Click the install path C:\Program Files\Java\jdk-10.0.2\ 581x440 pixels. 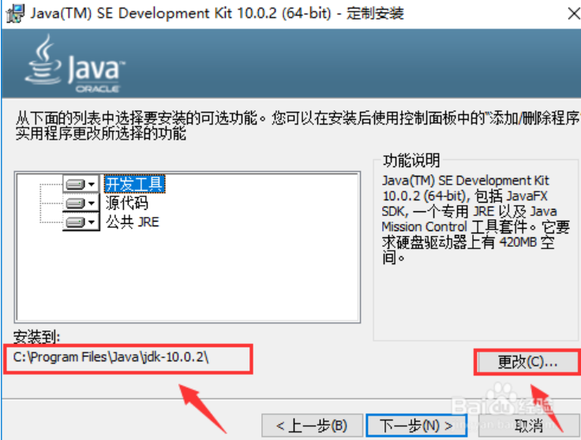[111, 357]
